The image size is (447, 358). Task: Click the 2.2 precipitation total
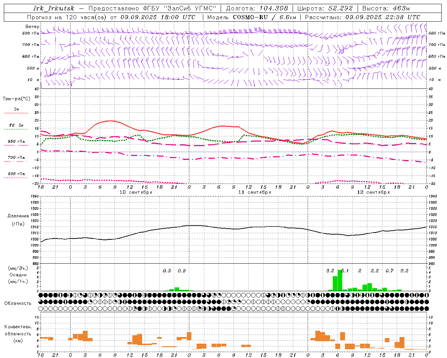[x=375, y=271]
